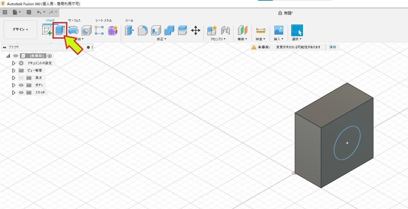The width and height of the screenshot is (408, 209).
Task: Switch to the ツール tab
Action: [129, 21]
